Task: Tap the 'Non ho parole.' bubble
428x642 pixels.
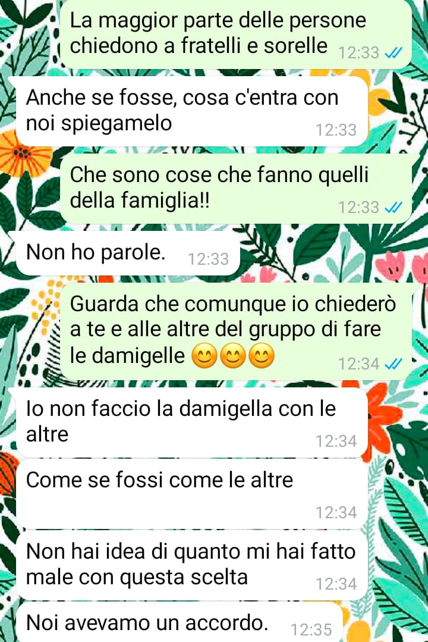Action: pos(128,253)
